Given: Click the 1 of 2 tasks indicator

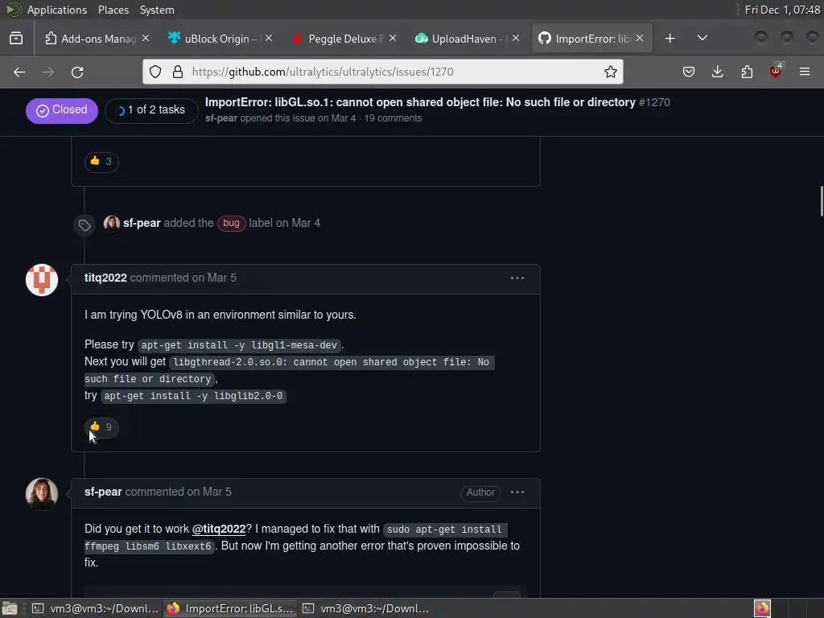Looking at the screenshot, I should [151, 110].
